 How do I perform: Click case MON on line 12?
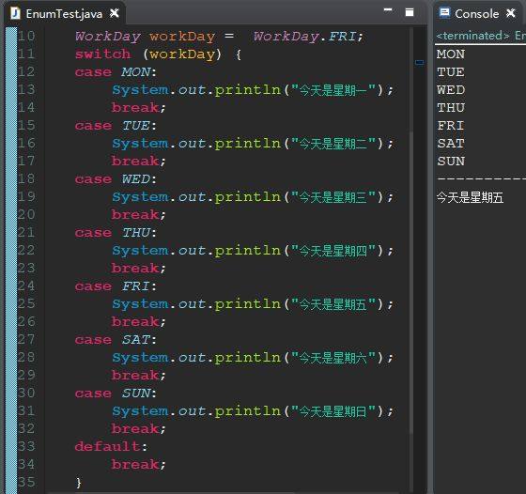click(116, 71)
